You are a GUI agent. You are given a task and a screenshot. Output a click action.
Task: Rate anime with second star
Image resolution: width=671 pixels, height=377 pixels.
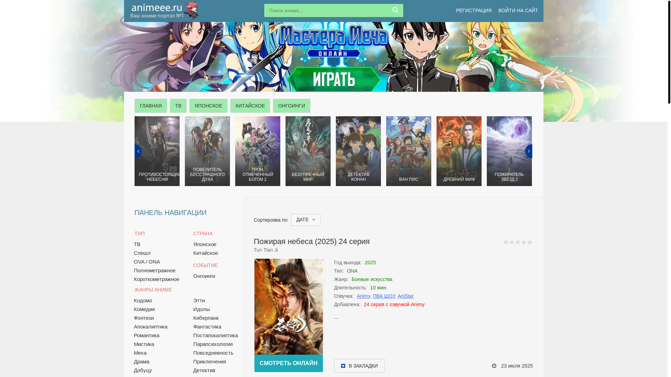512,242
